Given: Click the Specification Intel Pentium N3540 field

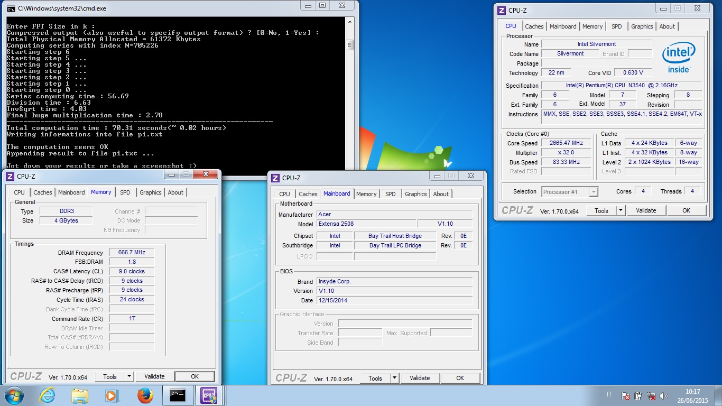Looking at the screenshot, I should pos(622,86).
